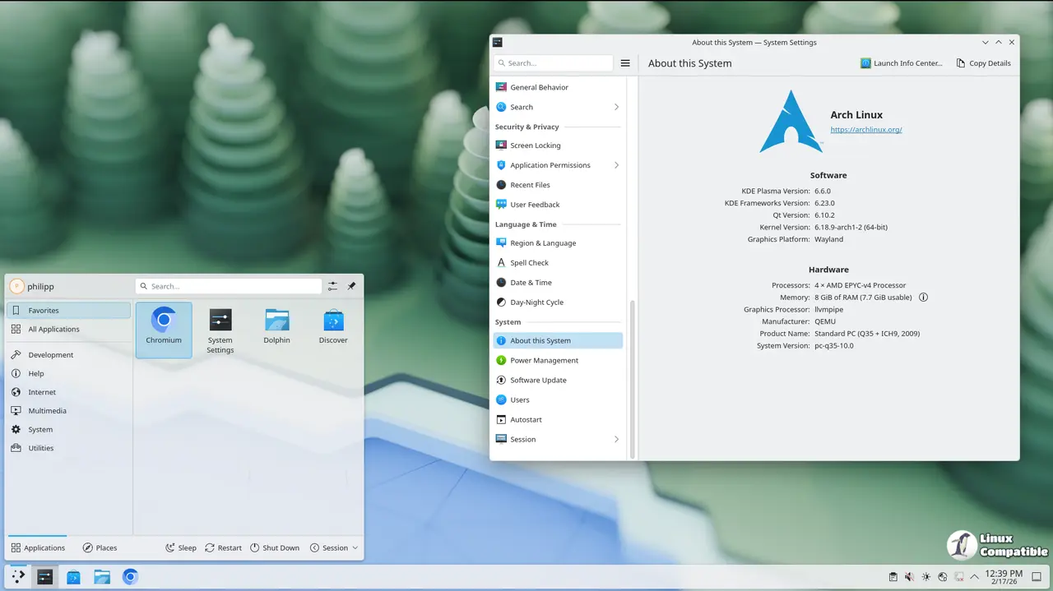
Task: Click the memory info icon beside RAM
Action: (x=923, y=298)
